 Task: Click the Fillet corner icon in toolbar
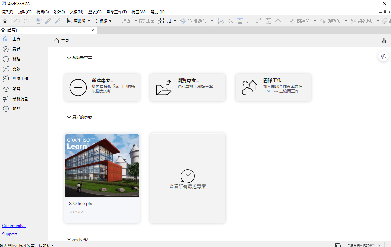249,21
